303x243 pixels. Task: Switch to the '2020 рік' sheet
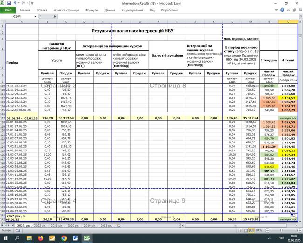[73, 226]
